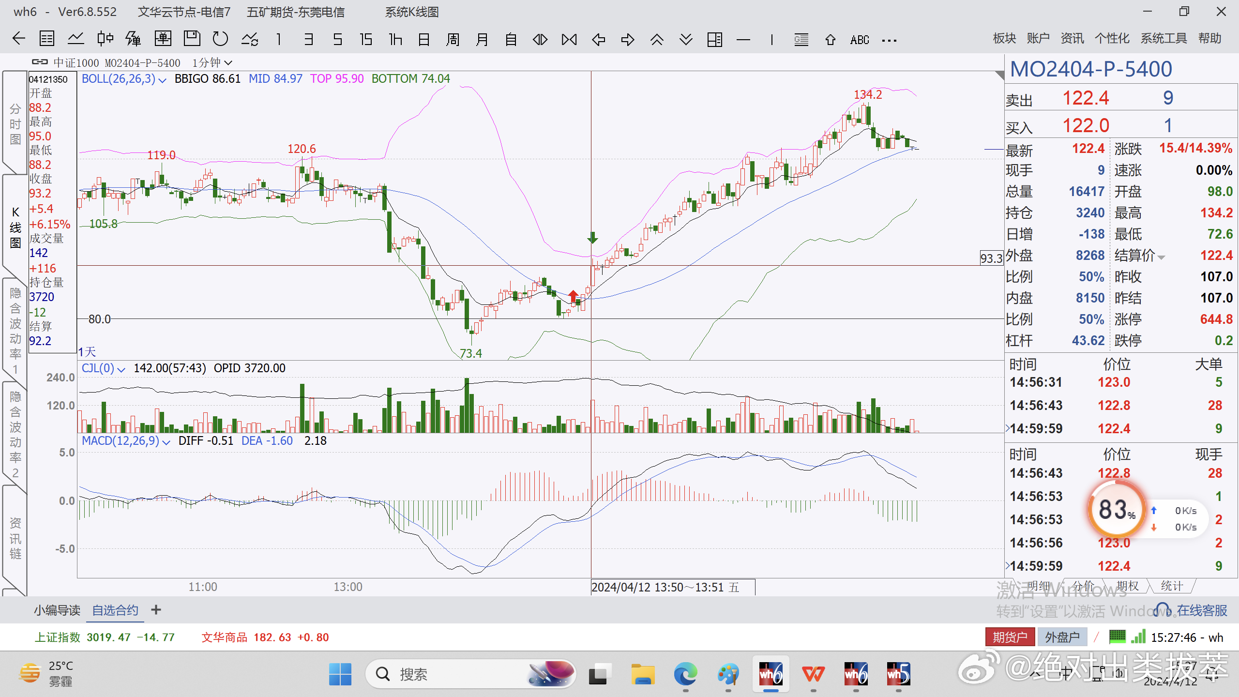The height and width of the screenshot is (697, 1239).
Task: Click the right arrow move chart icon
Action: click(x=628, y=39)
